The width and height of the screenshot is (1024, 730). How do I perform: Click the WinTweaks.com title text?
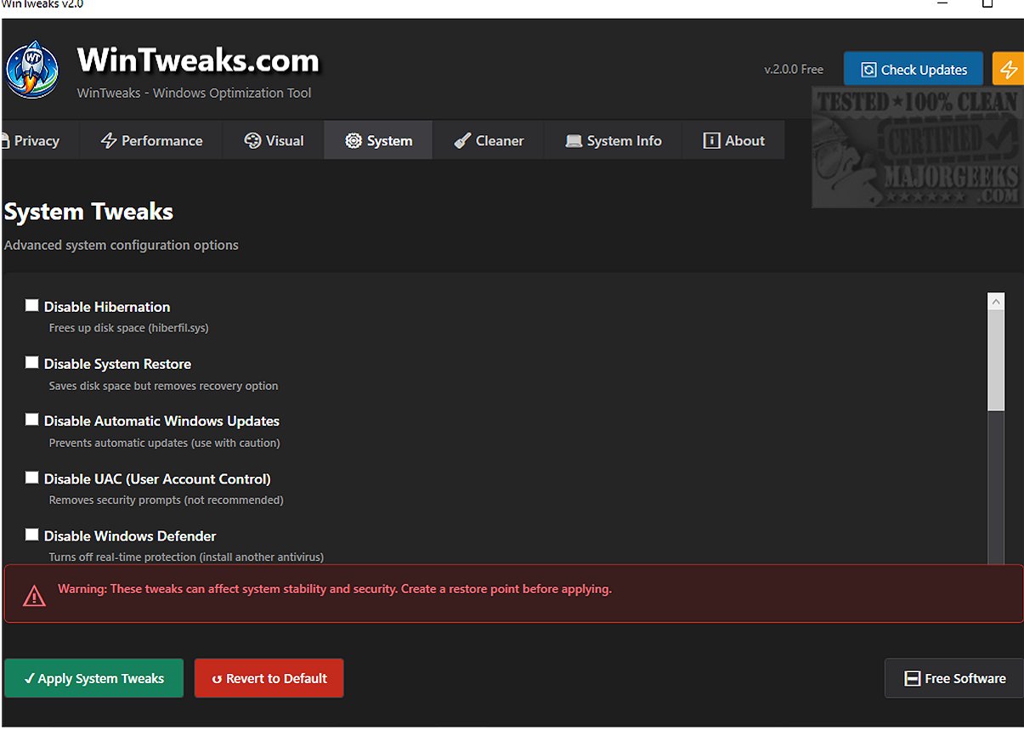coord(198,60)
